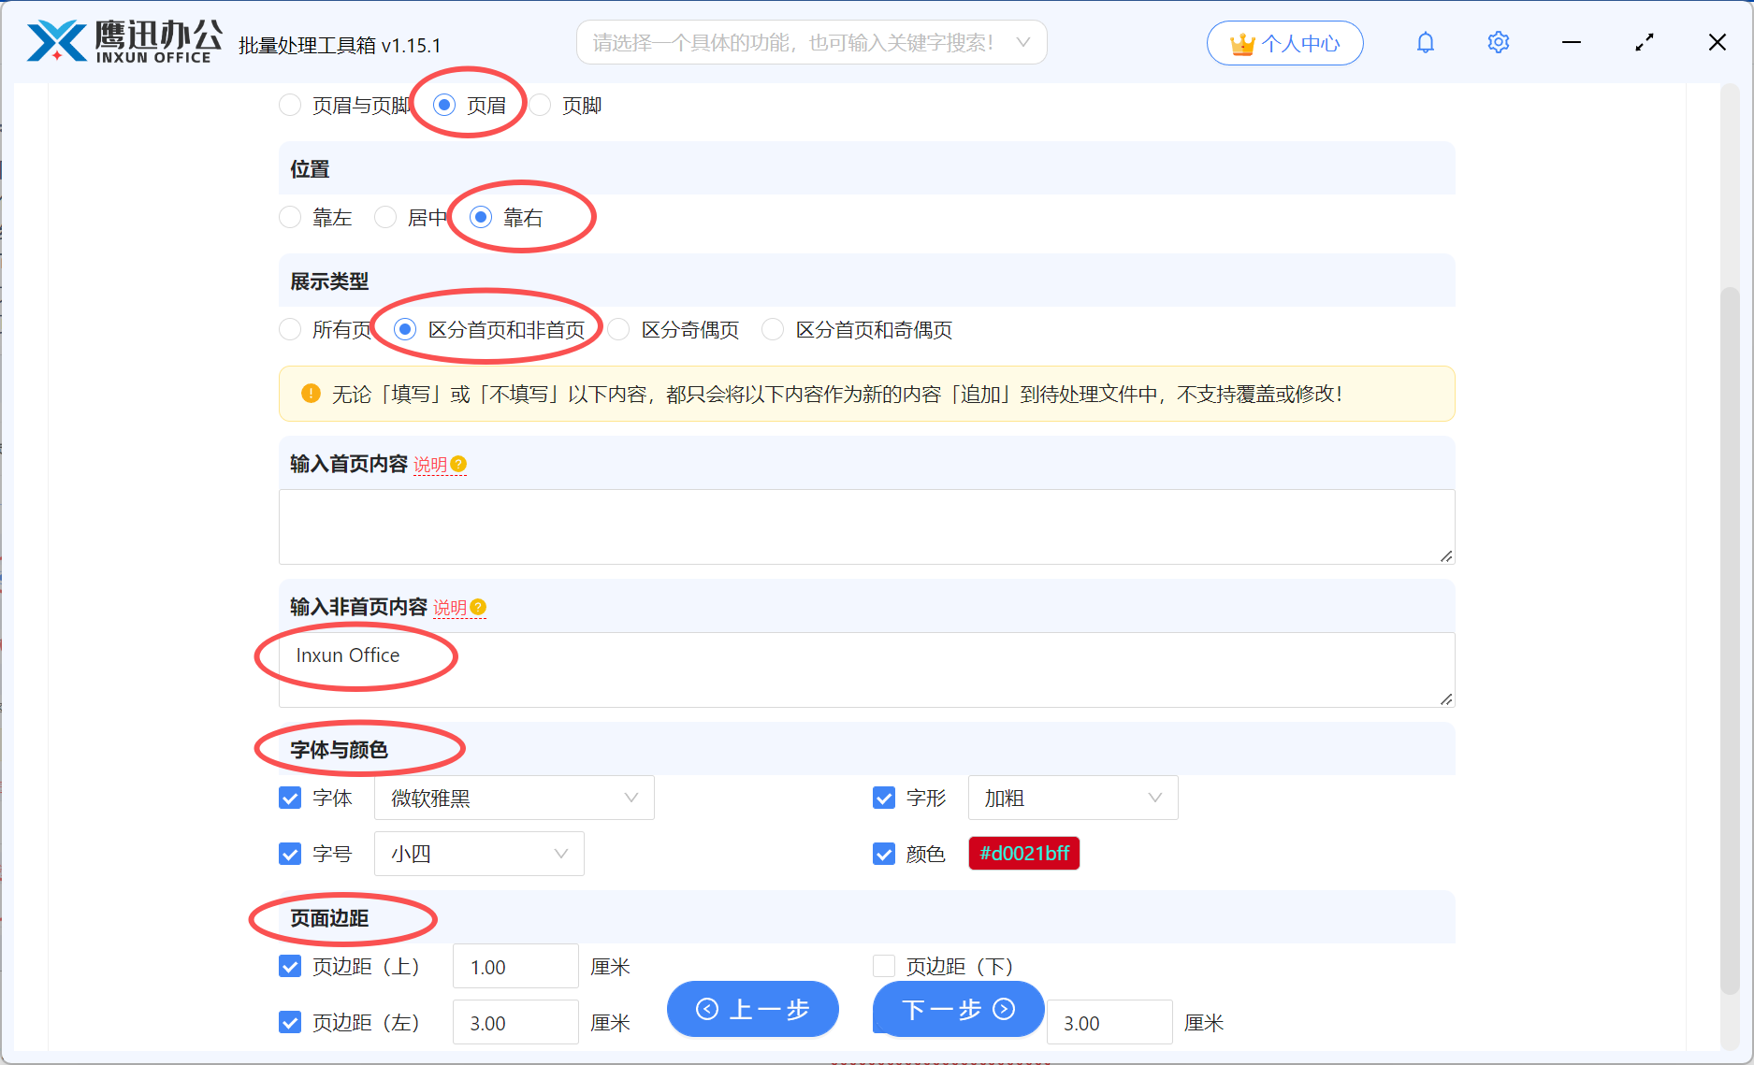Toggle the 颜色 checkbox

[x=884, y=854]
